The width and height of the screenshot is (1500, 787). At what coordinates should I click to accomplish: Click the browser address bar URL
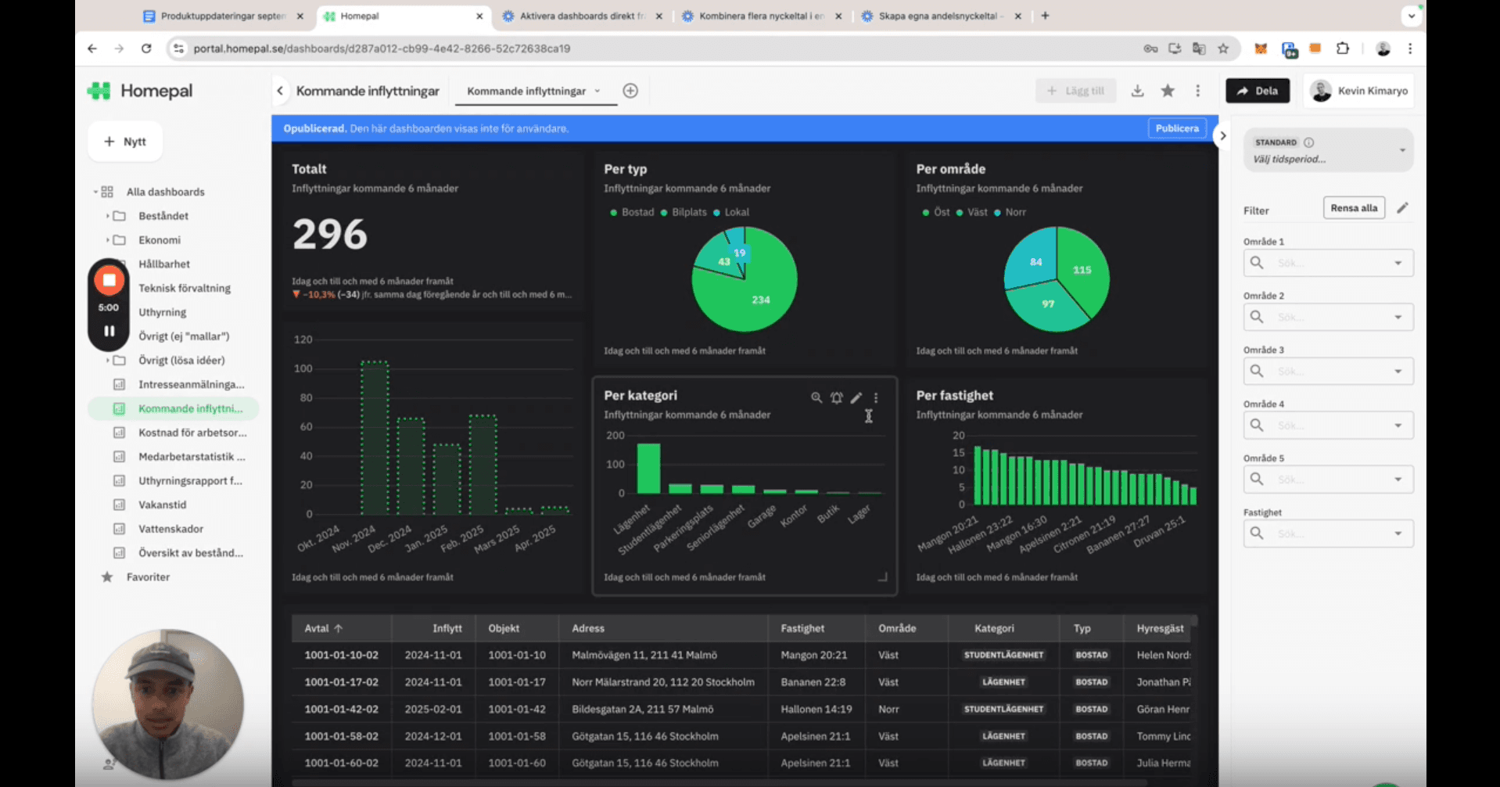(x=382, y=49)
